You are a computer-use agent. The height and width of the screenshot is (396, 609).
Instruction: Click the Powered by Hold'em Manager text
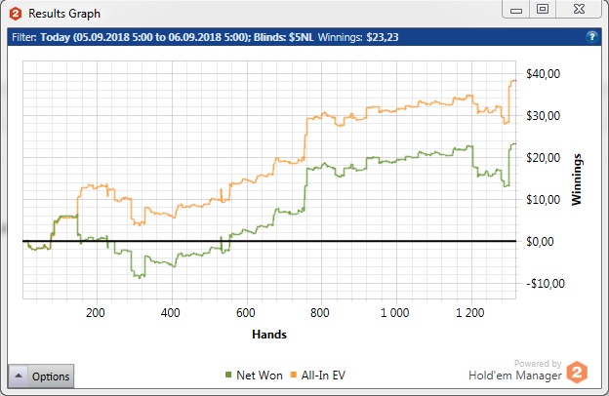tap(515, 371)
